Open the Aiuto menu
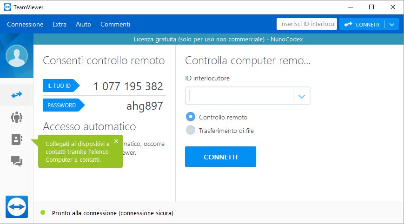The image size is (404, 224). [83, 25]
